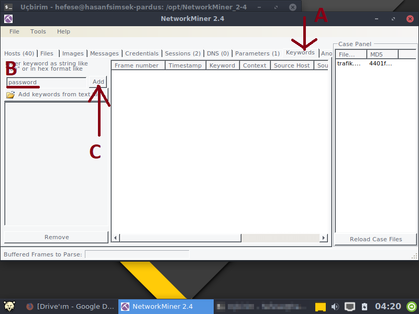Switch to the DNS (0) tab
The width and height of the screenshot is (419, 314).
(218, 53)
